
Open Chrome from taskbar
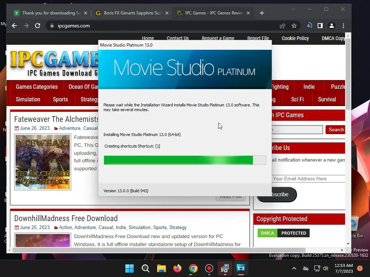coord(193,268)
